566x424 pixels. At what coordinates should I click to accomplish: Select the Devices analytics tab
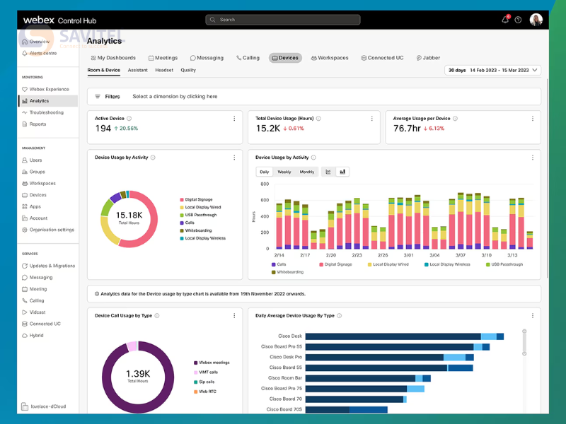pyautogui.click(x=285, y=58)
